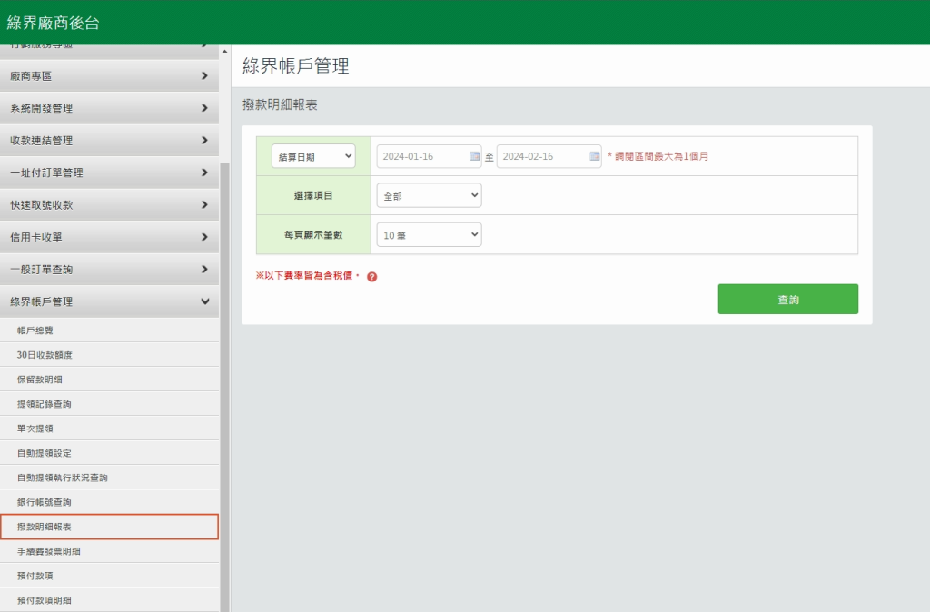Click the 撥款明細報表 page subtitle text
The height and width of the screenshot is (612, 930).
(280, 104)
